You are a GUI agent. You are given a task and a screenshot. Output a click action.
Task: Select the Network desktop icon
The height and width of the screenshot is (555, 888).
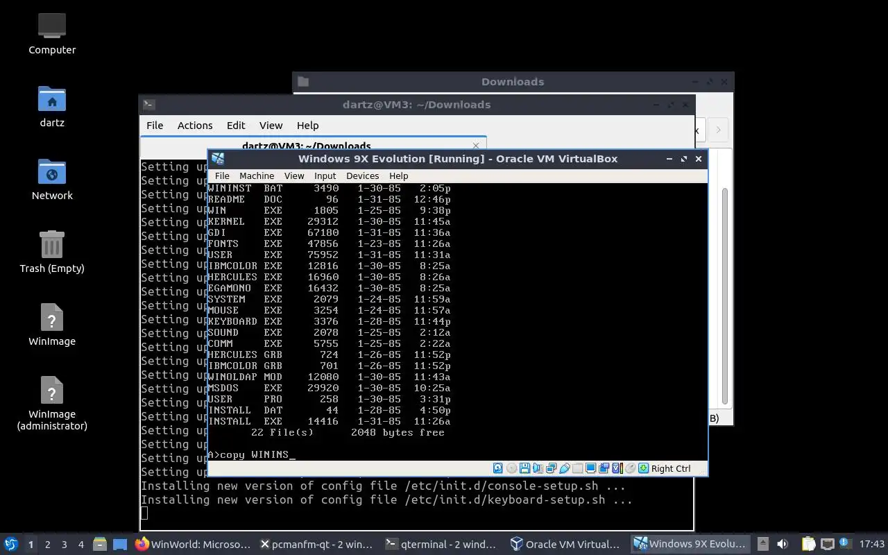point(52,179)
